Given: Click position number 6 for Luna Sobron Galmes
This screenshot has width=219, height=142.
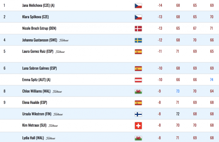Looking at the screenshot, I should 5,68.
